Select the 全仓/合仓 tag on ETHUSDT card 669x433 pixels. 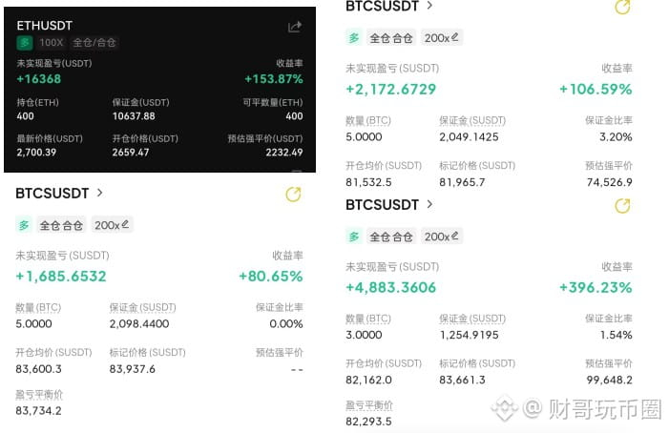pos(94,43)
